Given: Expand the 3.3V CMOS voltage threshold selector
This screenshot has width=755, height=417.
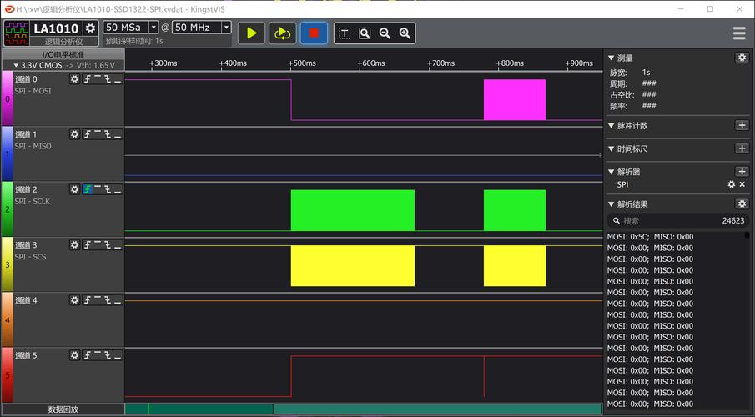Looking at the screenshot, I should coord(63,65).
